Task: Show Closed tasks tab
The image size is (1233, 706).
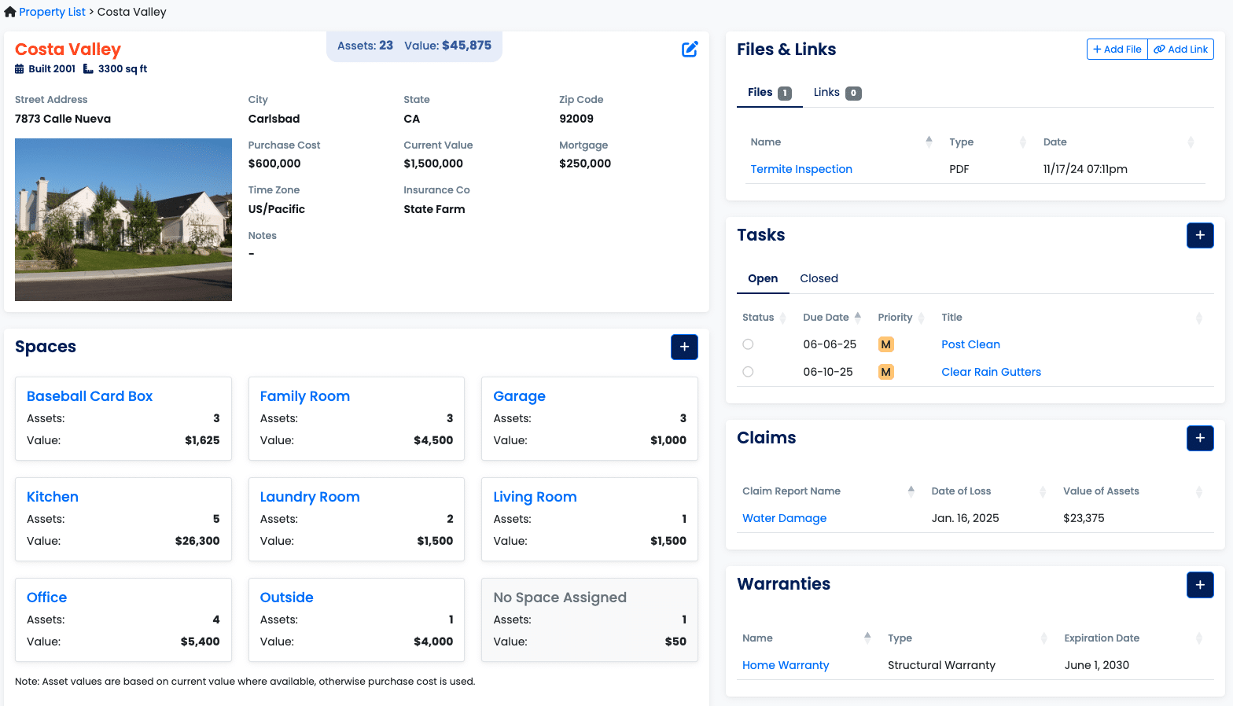Action: tap(819, 279)
